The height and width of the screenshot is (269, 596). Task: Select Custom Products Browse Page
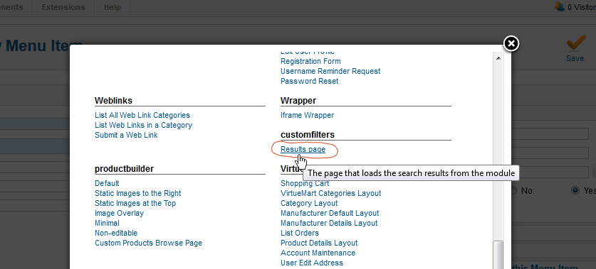coord(148,243)
